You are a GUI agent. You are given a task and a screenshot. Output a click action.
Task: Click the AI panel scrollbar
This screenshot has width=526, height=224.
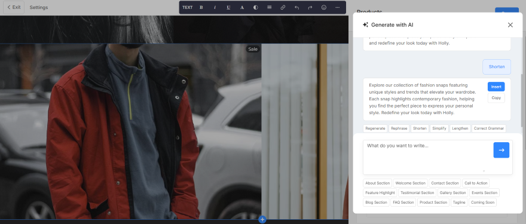pos(521,100)
